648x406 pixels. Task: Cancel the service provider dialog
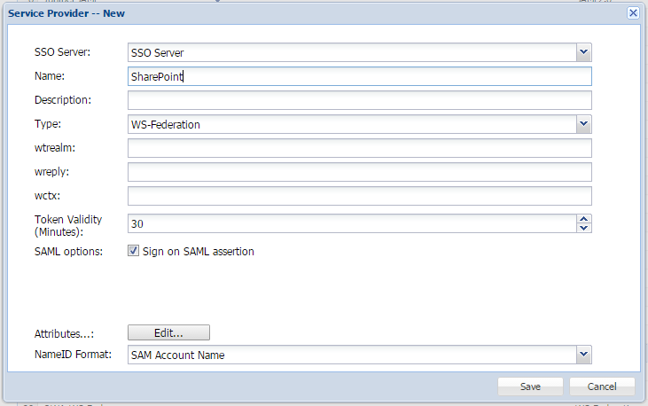click(602, 386)
